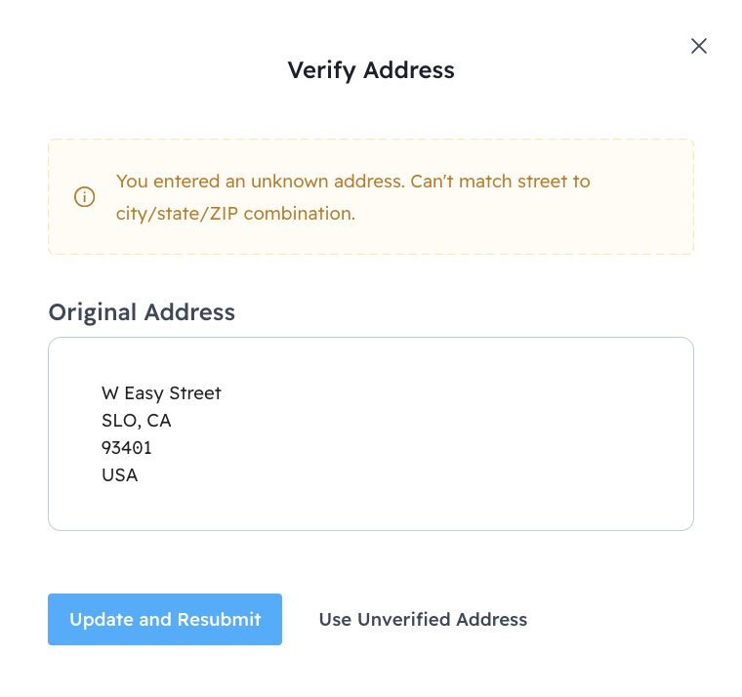Screen dimensions: 742x697
Task: Click the CA state abbreviation
Action: [x=159, y=421]
